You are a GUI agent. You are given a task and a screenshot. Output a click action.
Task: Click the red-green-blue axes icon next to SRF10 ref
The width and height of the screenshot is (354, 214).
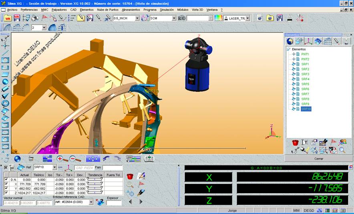click(x=68, y=168)
